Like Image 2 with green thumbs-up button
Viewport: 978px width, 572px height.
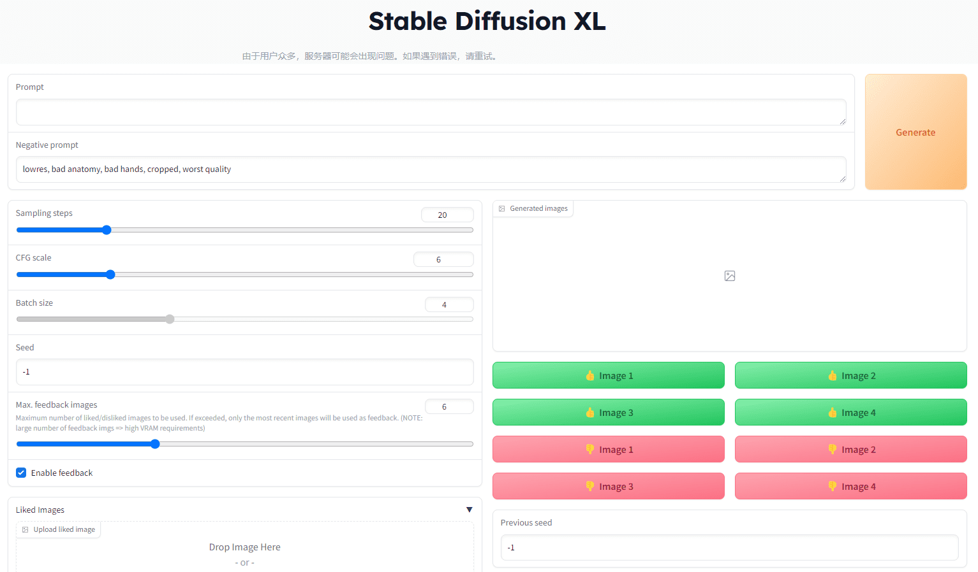point(850,375)
